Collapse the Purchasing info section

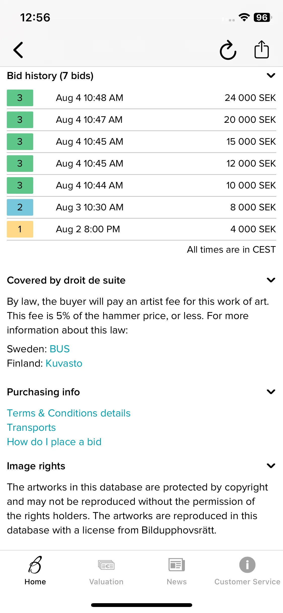point(271,392)
